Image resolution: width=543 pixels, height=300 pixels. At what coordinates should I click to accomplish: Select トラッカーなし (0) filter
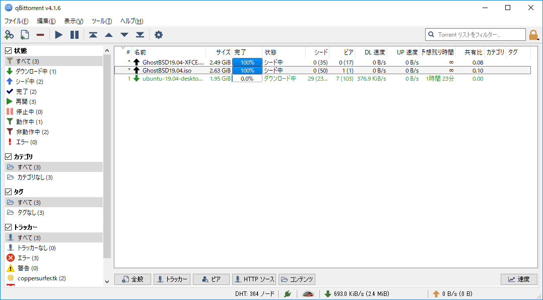[x=54, y=248]
